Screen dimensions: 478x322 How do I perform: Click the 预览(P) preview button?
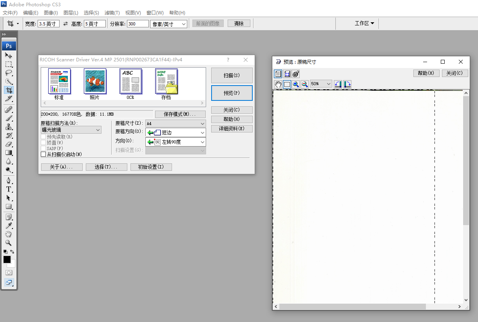(x=232, y=93)
